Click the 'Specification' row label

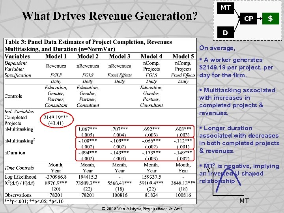(18, 75)
